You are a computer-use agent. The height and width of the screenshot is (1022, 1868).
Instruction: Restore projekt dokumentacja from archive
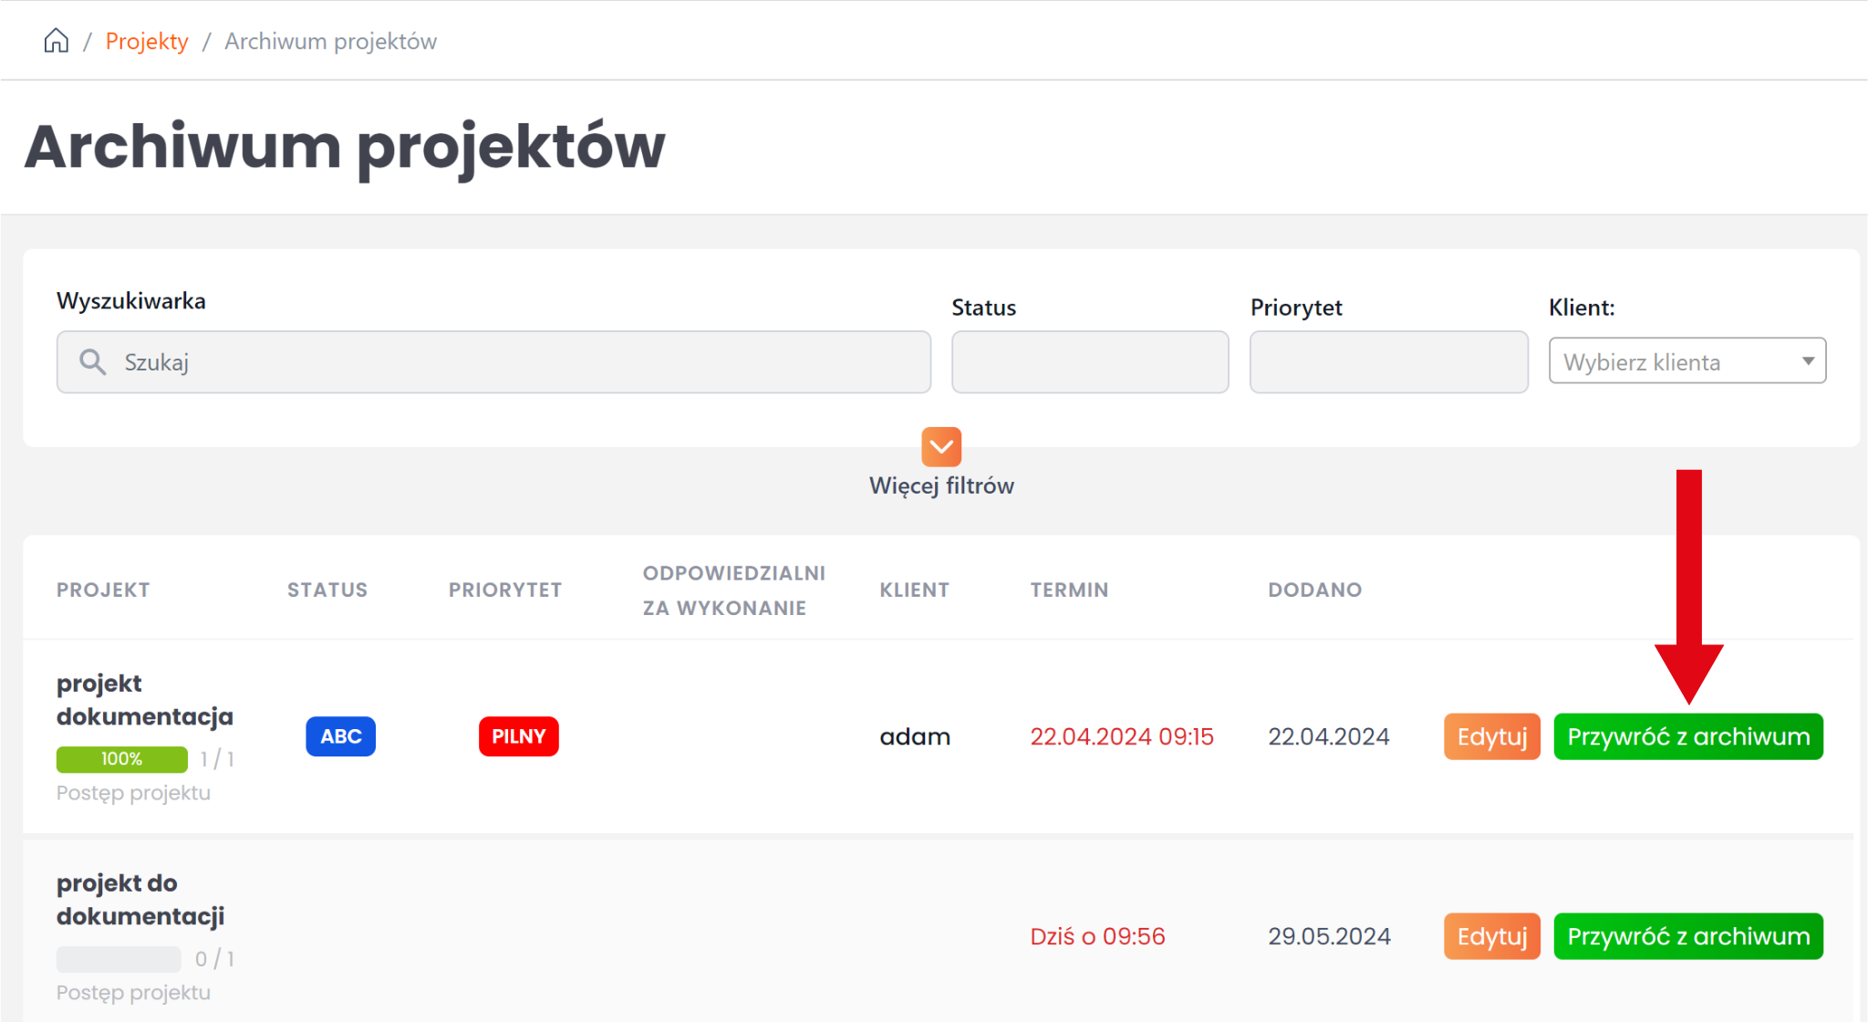point(1687,736)
